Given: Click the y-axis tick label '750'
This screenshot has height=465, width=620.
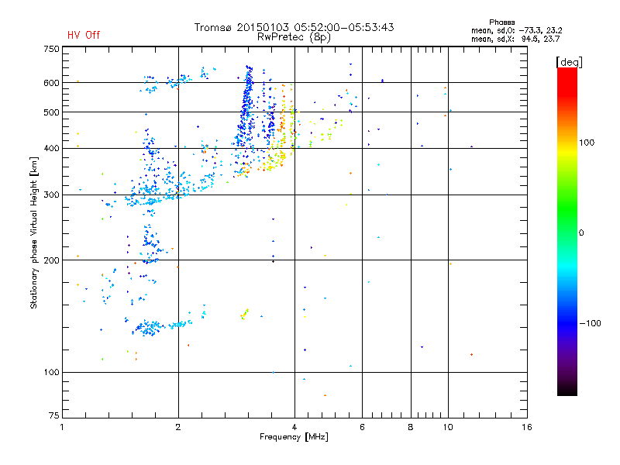Looking at the screenshot, I should (x=52, y=49).
